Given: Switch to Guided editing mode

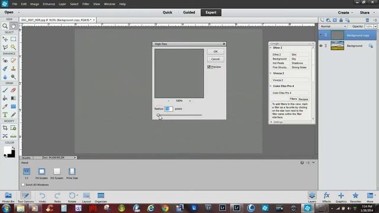Looking at the screenshot, I should click(189, 12).
